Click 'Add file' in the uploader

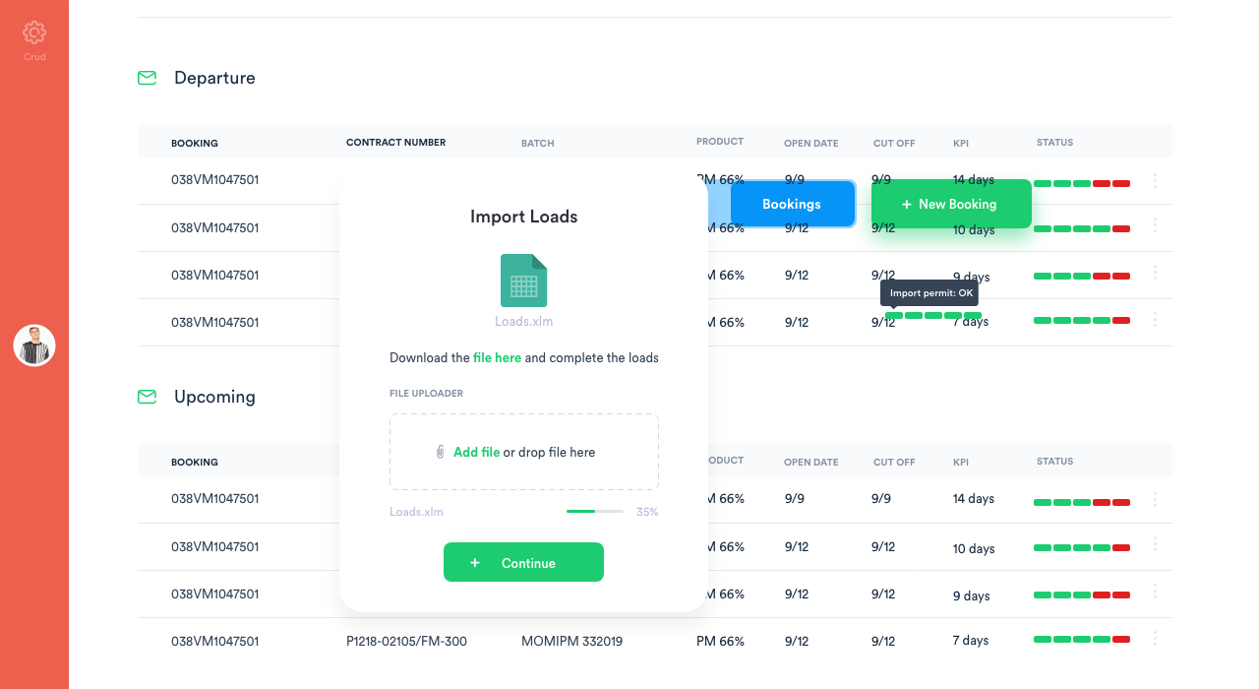tap(476, 452)
